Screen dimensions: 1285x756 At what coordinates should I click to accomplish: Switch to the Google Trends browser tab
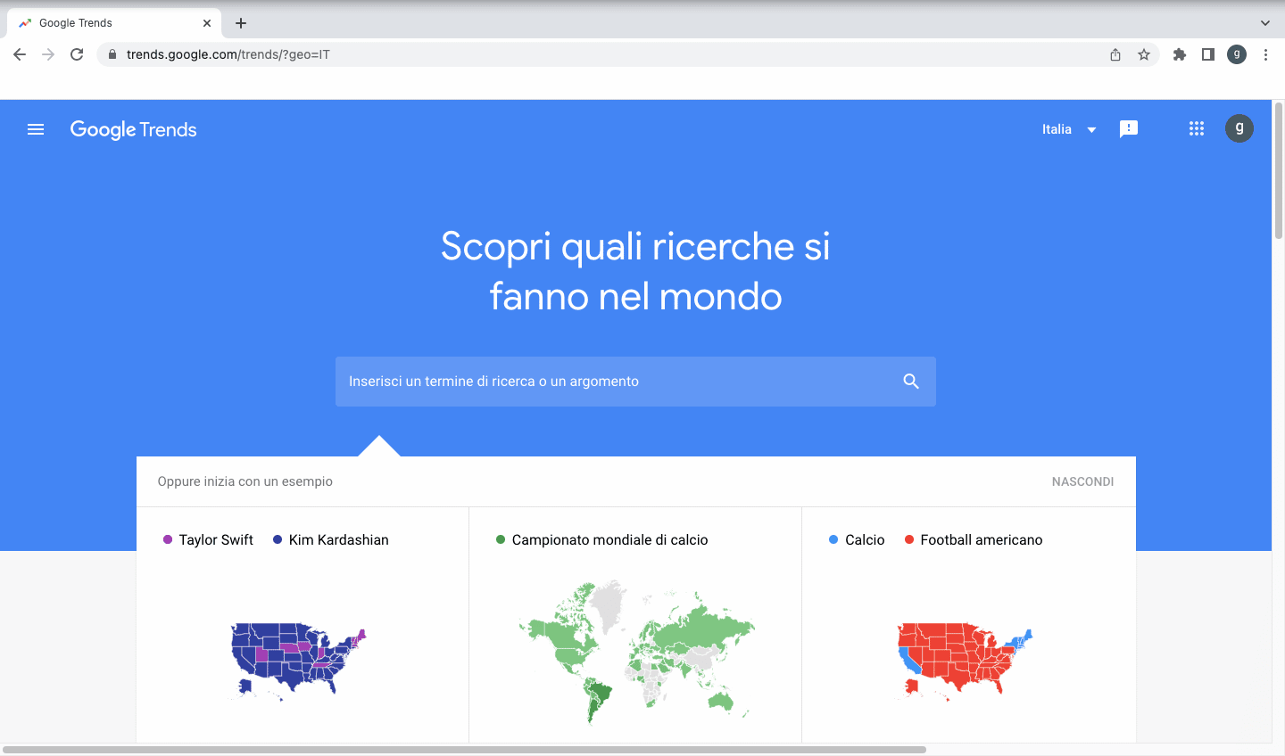pyautogui.click(x=107, y=22)
